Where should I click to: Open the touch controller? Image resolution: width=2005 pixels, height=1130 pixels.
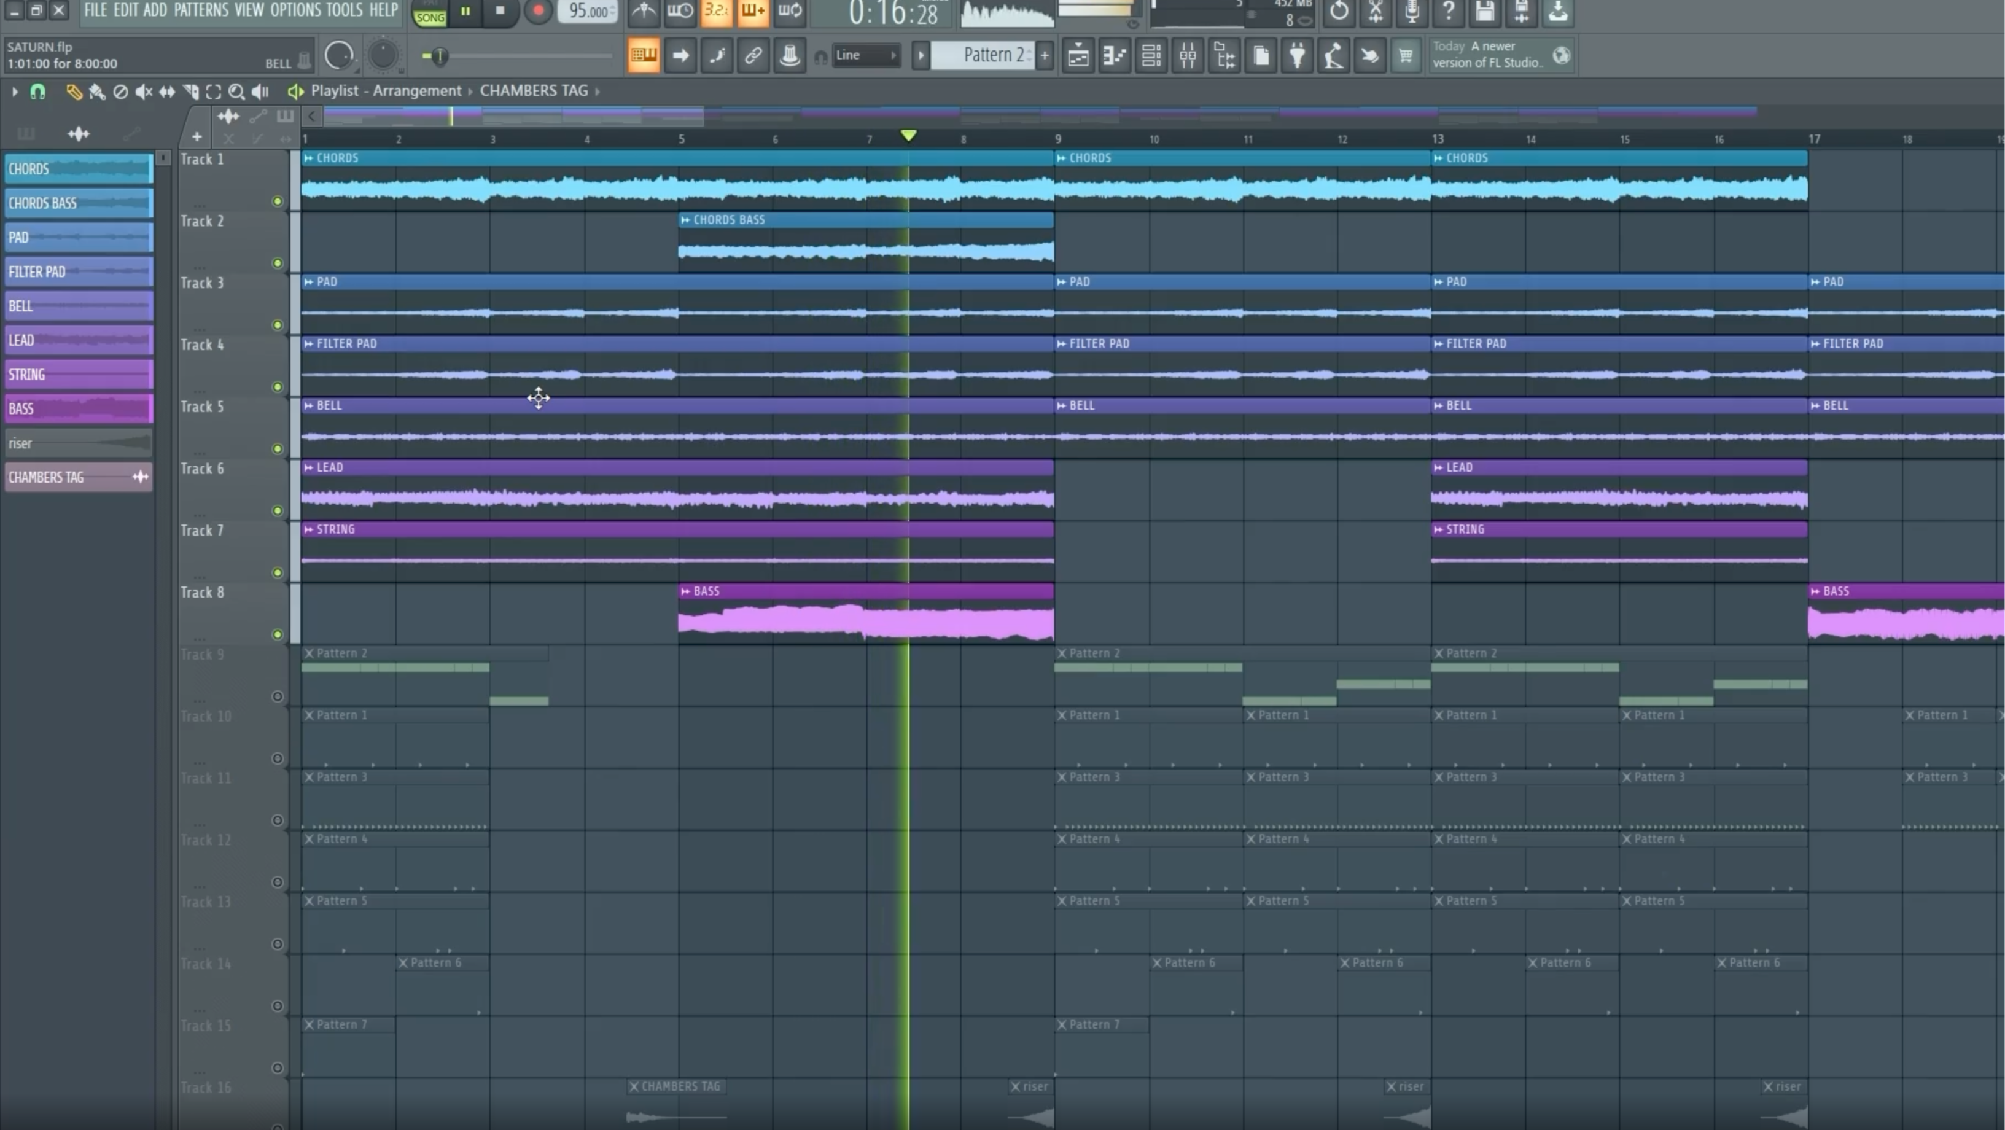coord(1370,55)
